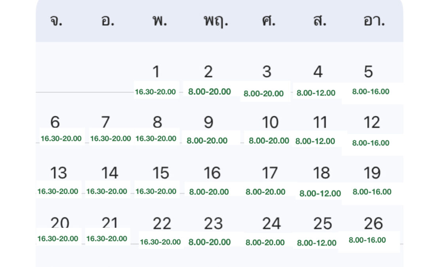The width and height of the screenshot is (427, 267).
Task: Choose the 8.00-20.00 slot under date 10
Action: point(269,140)
